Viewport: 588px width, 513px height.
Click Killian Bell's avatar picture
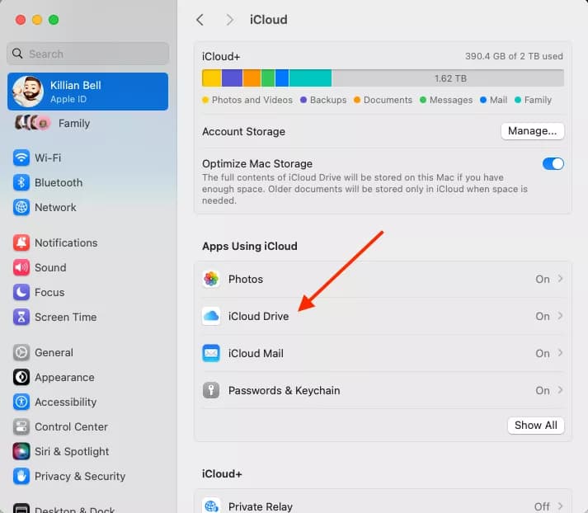point(28,92)
